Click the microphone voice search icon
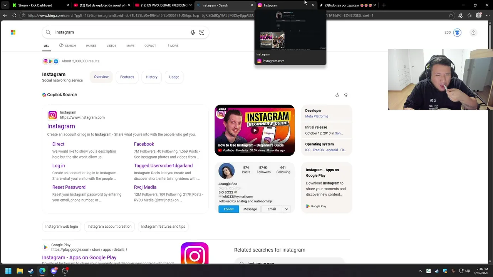This screenshot has width=493, height=277. [193, 32]
